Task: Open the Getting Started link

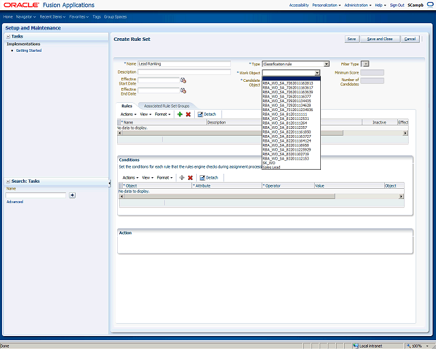Action: [29, 50]
